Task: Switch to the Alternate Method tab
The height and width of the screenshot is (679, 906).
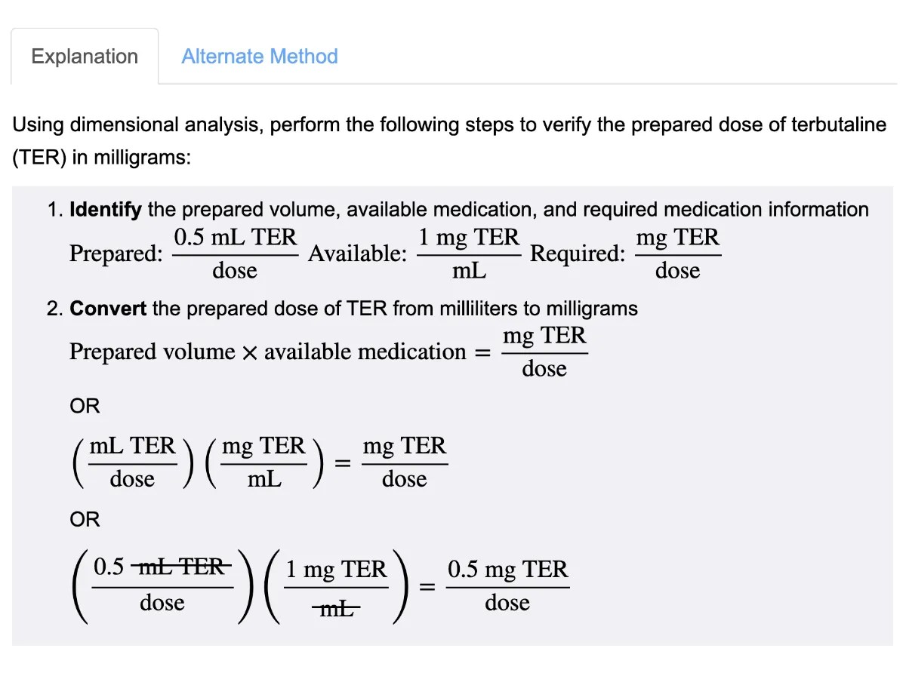Action: 259,56
